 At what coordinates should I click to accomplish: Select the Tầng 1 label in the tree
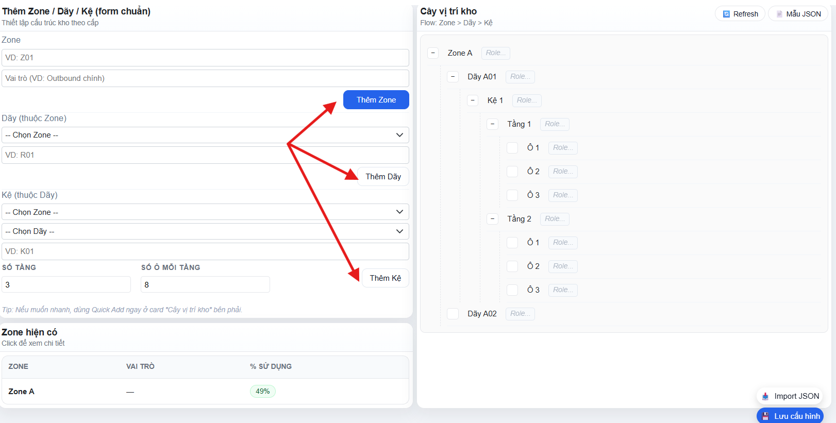pos(519,124)
